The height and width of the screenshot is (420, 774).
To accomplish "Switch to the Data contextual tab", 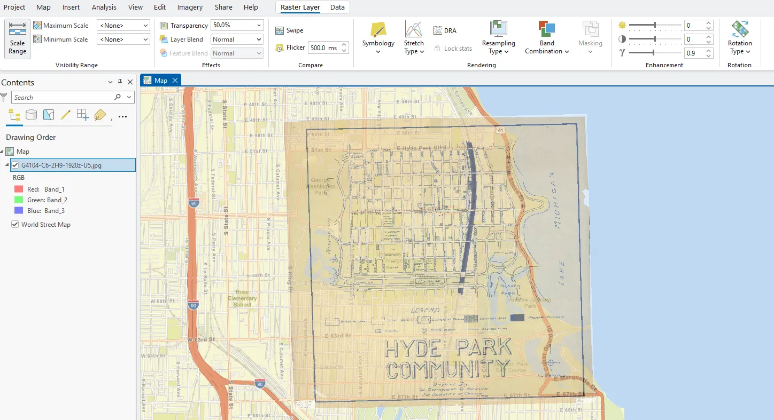I will [337, 7].
